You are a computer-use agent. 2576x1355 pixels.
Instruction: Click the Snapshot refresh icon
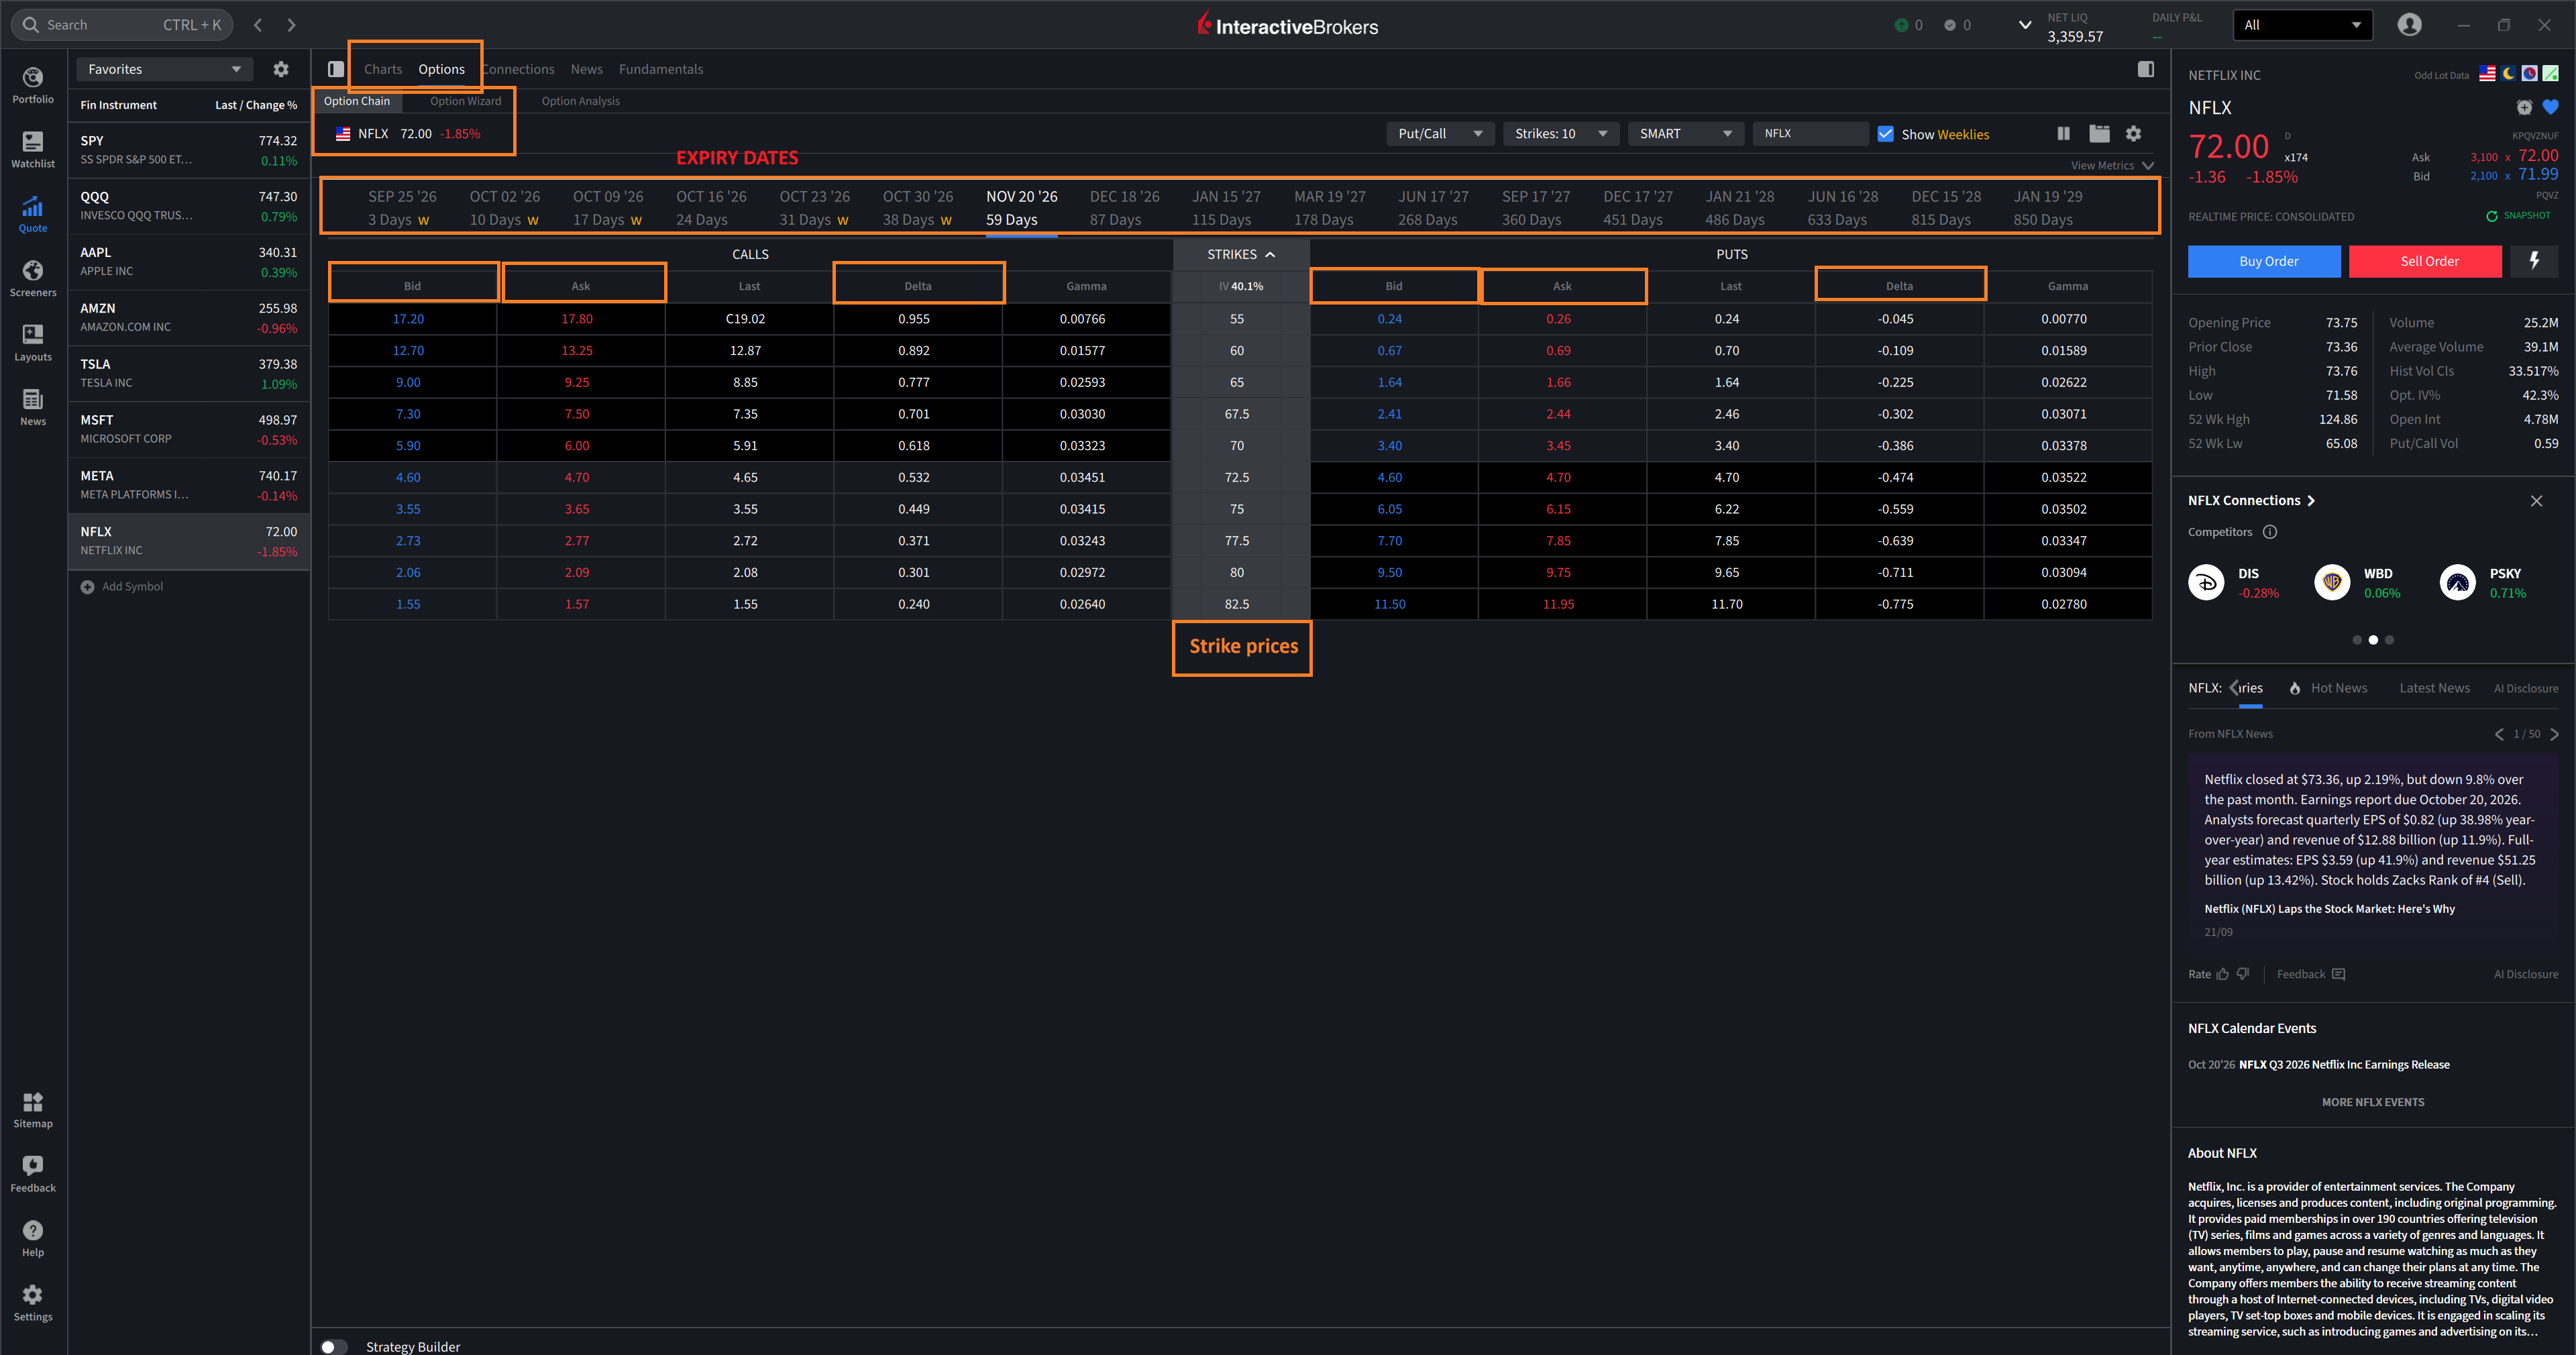(x=2492, y=216)
